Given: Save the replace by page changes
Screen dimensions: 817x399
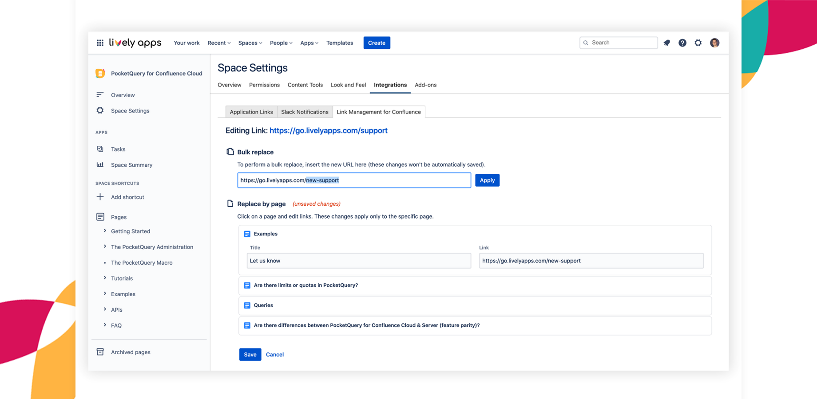Looking at the screenshot, I should 250,354.
